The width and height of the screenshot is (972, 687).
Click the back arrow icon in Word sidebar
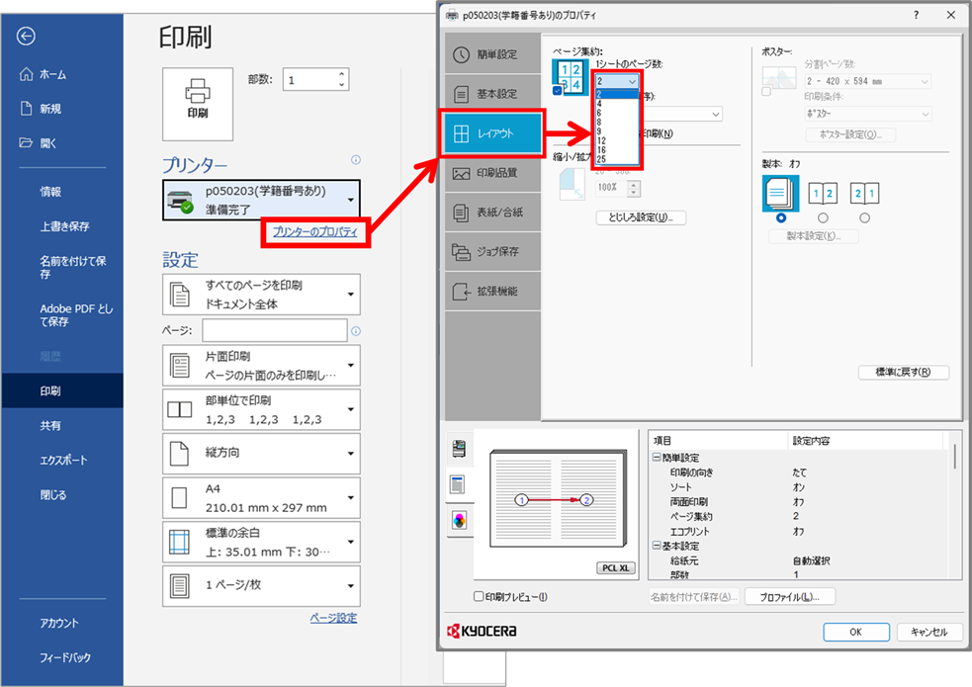[x=27, y=37]
